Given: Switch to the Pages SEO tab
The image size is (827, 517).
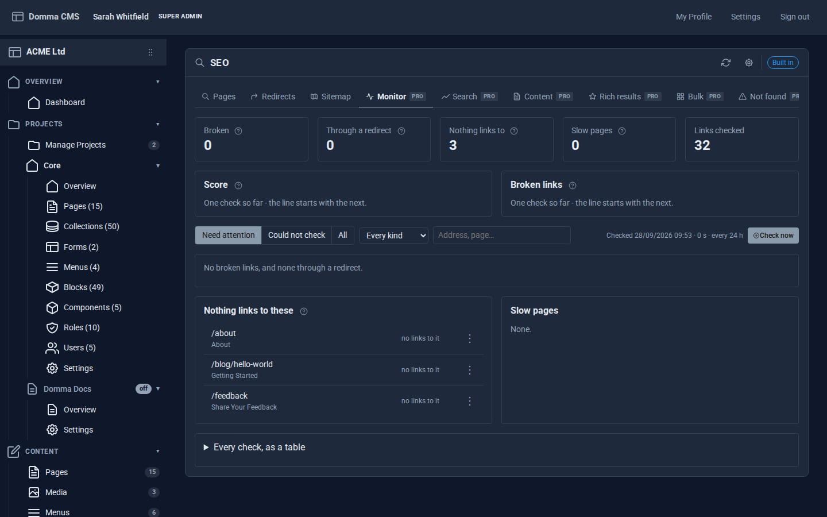Looking at the screenshot, I should pyautogui.click(x=219, y=97).
